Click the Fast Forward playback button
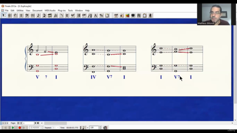The image size is (237, 133). (x=24, y=128)
